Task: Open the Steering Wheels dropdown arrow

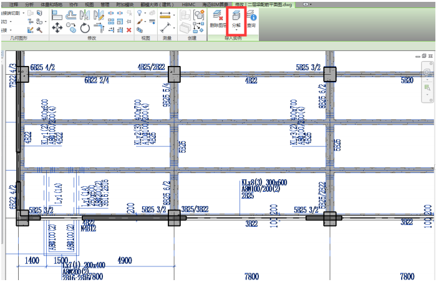Action: click(x=427, y=80)
